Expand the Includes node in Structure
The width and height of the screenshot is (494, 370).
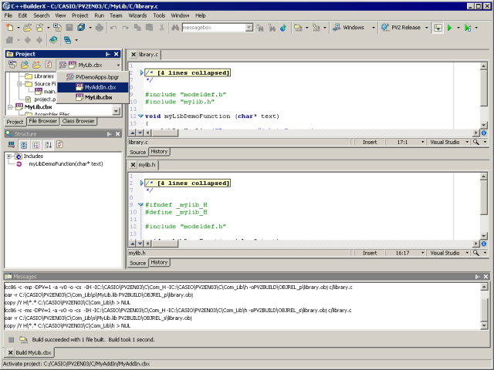tap(9, 156)
